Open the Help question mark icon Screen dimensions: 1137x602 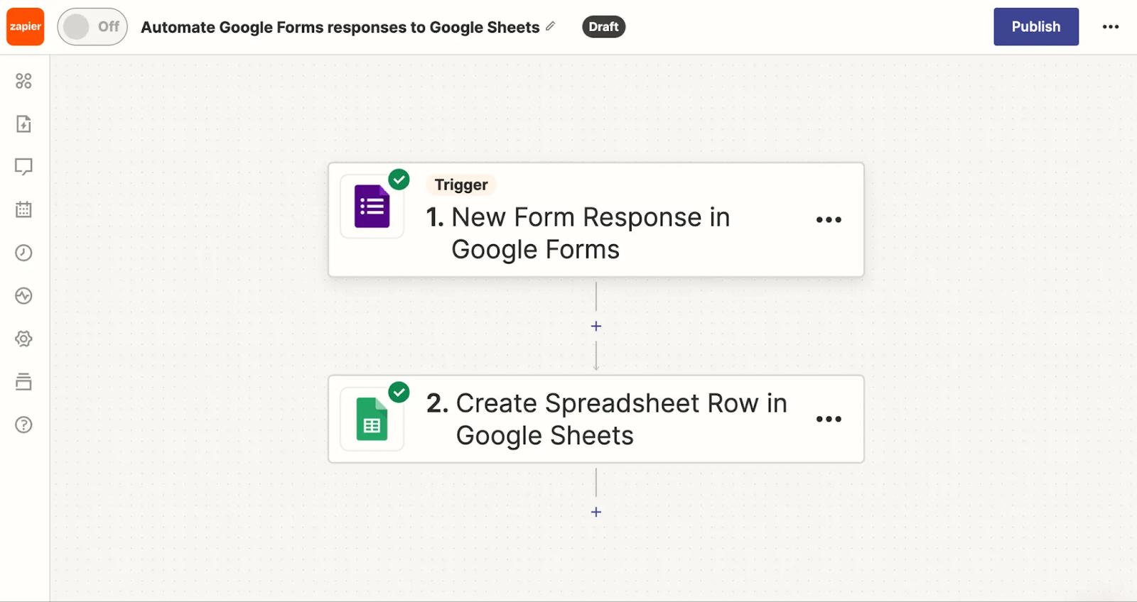[x=23, y=425]
